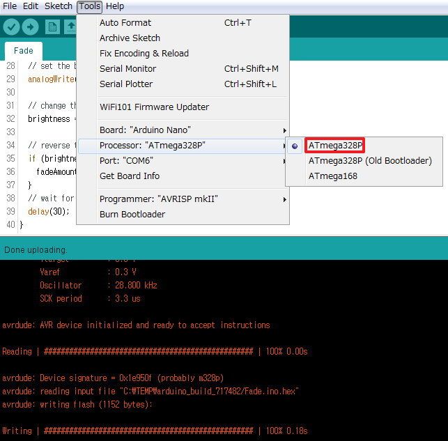Open the File menu
This screenshot has width=448, height=441.
[x=10, y=6]
